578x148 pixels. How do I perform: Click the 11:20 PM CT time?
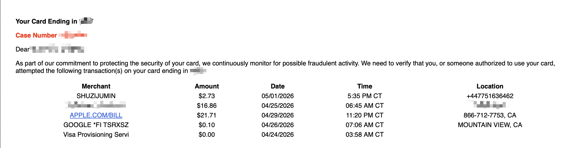click(365, 115)
